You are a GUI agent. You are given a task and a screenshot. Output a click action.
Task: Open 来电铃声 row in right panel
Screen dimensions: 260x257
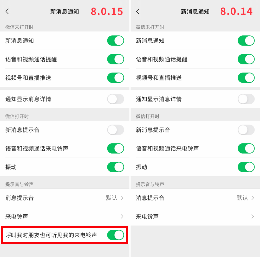[x=195, y=216]
